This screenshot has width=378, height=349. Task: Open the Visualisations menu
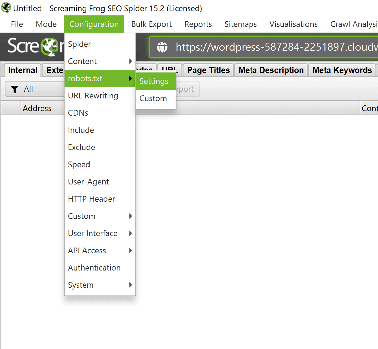[294, 24]
